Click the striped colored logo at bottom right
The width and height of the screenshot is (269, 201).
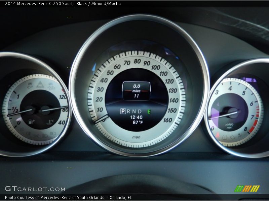[x=247, y=189]
